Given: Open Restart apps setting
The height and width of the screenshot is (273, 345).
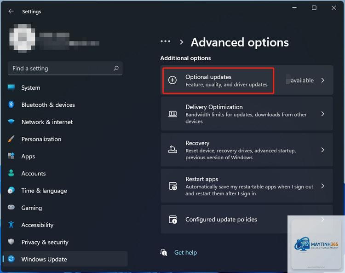Looking at the screenshot, I should 247,186.
